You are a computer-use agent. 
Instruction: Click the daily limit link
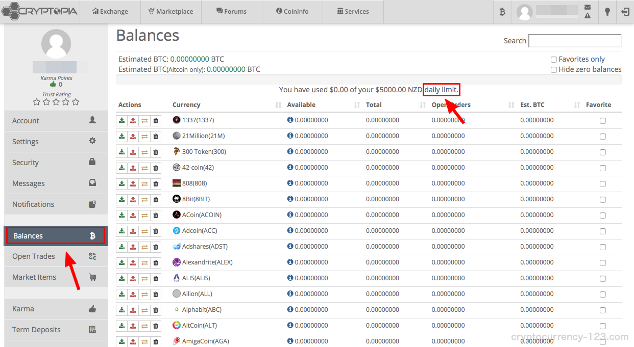(x=442, y=90)
